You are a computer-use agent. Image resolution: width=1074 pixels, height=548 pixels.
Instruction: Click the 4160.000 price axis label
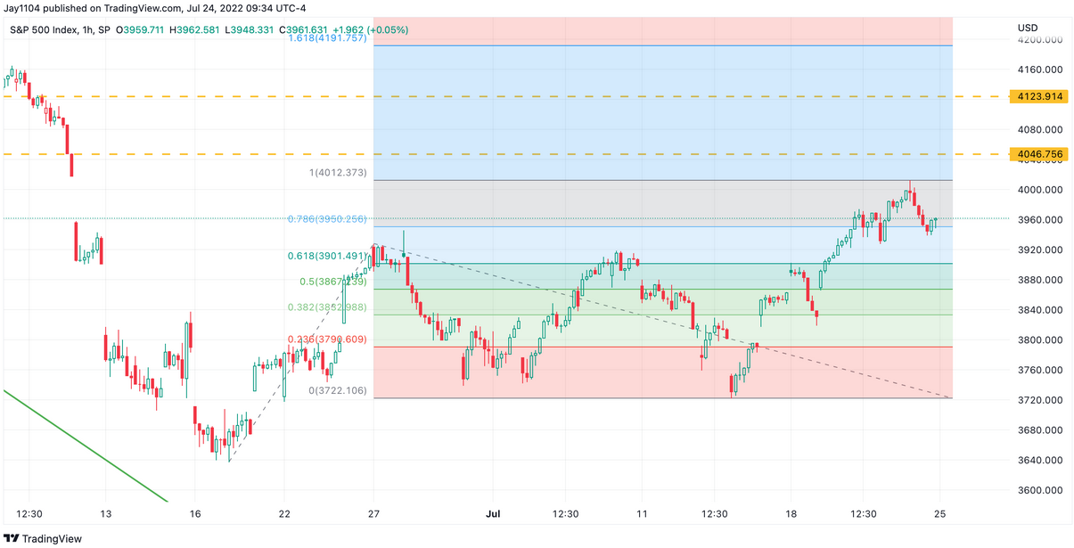(1040, 70)
